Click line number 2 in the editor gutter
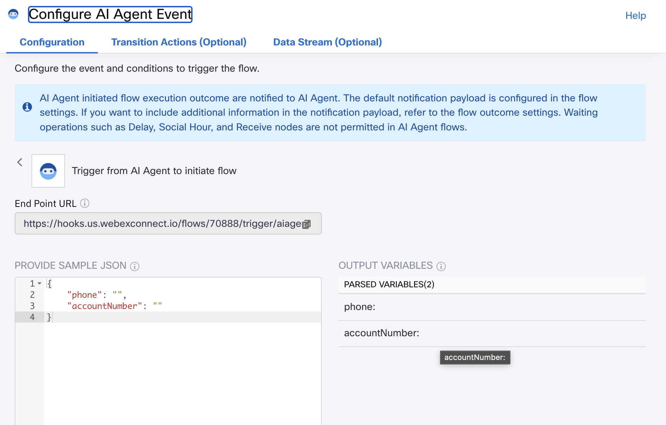The height and width of the screenshot is (425, 666). pos(32,295)
